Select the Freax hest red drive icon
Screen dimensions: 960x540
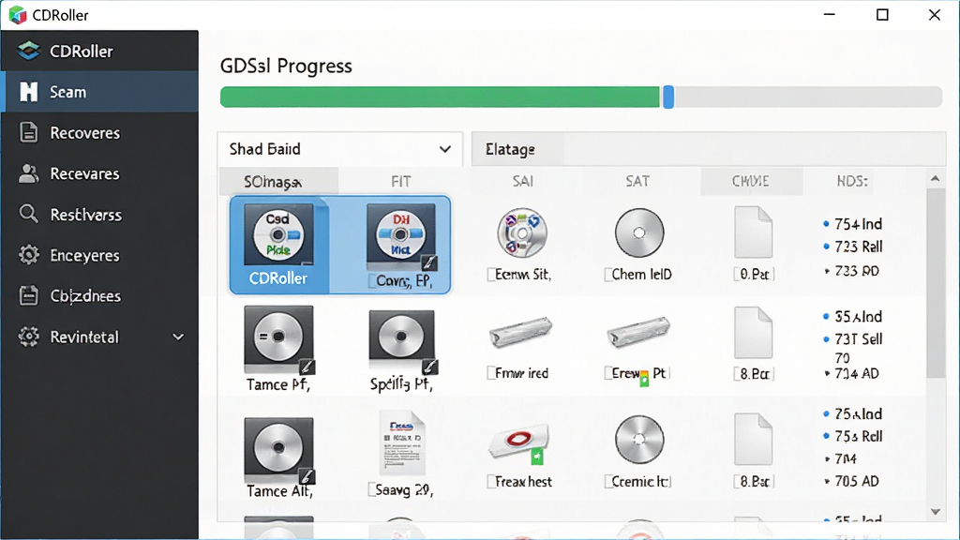point(520,442)
